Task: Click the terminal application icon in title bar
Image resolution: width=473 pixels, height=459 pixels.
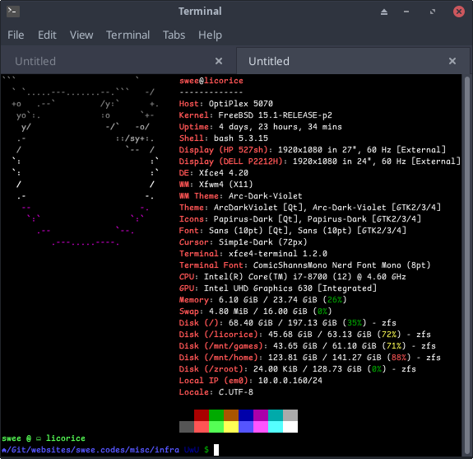Action: (13, 12)
